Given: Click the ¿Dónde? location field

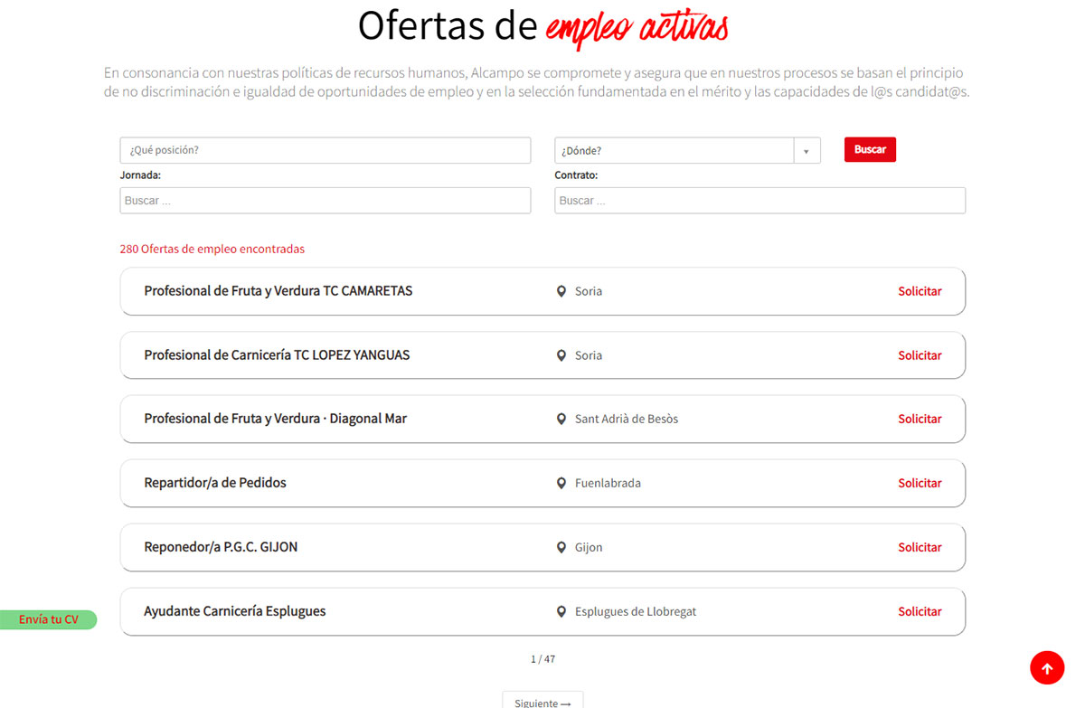Looking at the screenshot, I should coord(674,151).
